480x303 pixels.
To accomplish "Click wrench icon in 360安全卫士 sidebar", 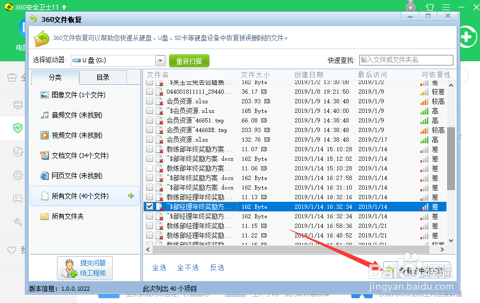I will [18, 222].
